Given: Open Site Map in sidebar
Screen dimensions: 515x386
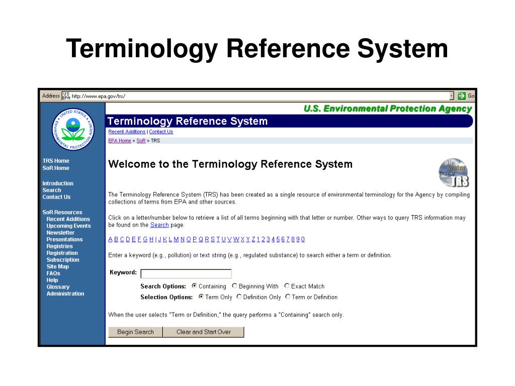Looking at the screenshot, I should (57, 267).
